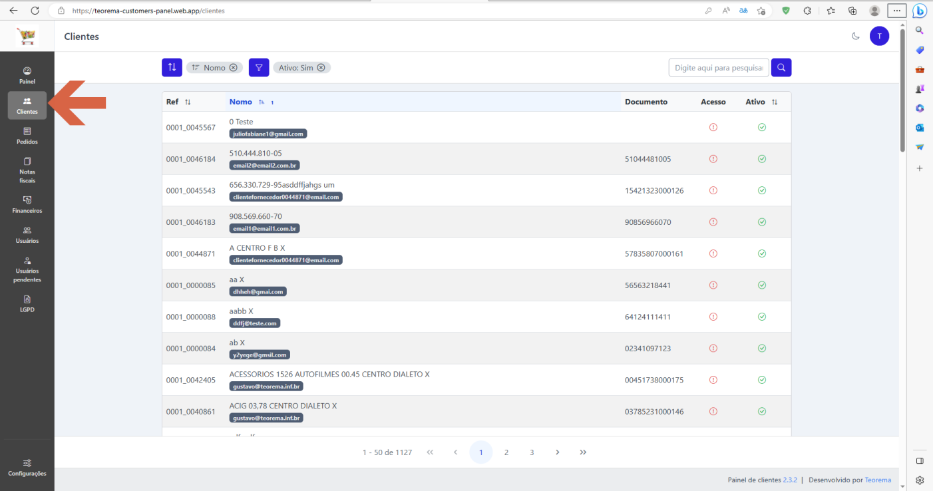Click Ativo check icon for 0 Teste
Image resolution: width=933 pixels, height=491 pixels.
pos(762,127)
